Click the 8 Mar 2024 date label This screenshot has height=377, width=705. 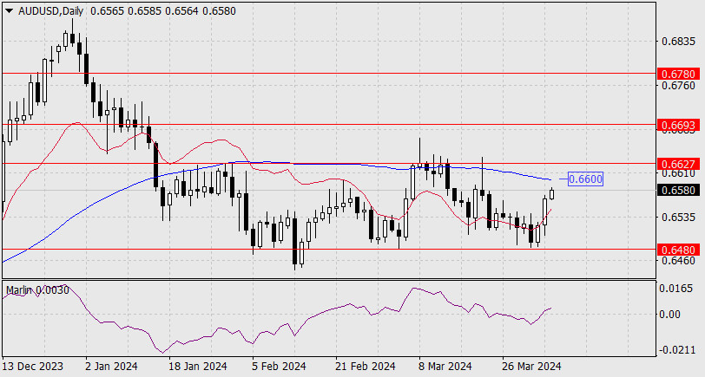(x=445, y=367)
